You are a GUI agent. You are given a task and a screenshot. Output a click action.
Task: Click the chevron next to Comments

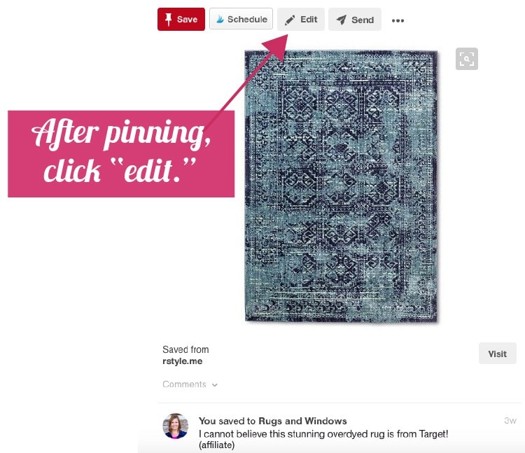coord(215,385)
